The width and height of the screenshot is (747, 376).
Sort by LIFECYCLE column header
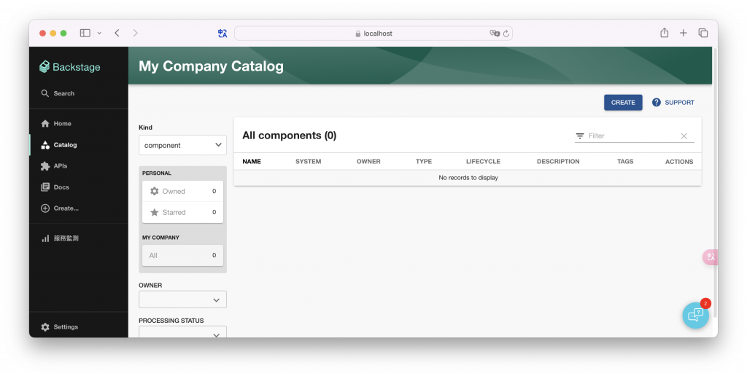click(483, 161)
